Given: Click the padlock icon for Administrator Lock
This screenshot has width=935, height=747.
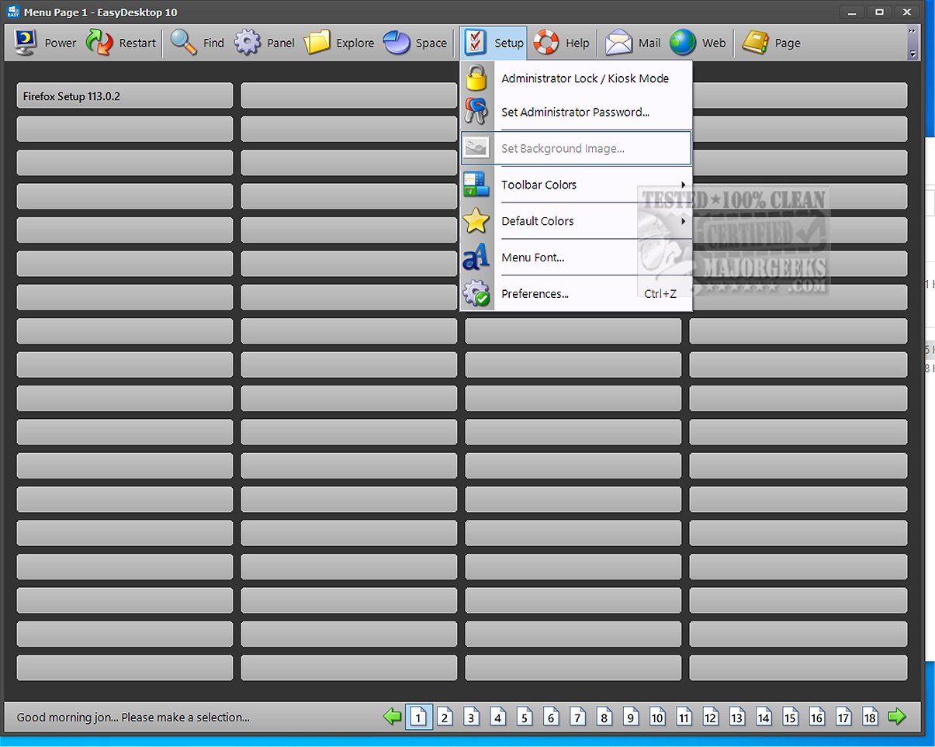Looking at the screenshot, I should (476, 78).
